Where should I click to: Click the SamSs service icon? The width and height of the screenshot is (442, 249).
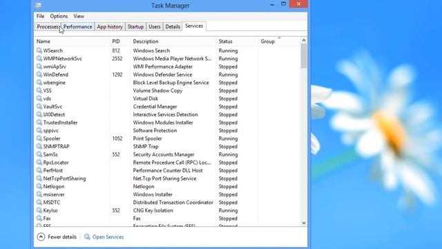pyautogui.click(x=39, y=154)
